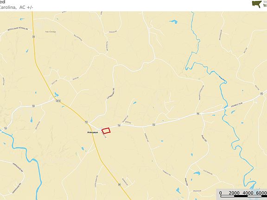Click the route shield beside Princeton
This screenshot has height=200, width=267.
click(86, 122)
